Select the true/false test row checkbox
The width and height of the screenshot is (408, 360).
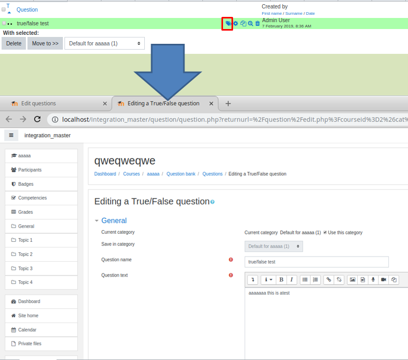4,23
